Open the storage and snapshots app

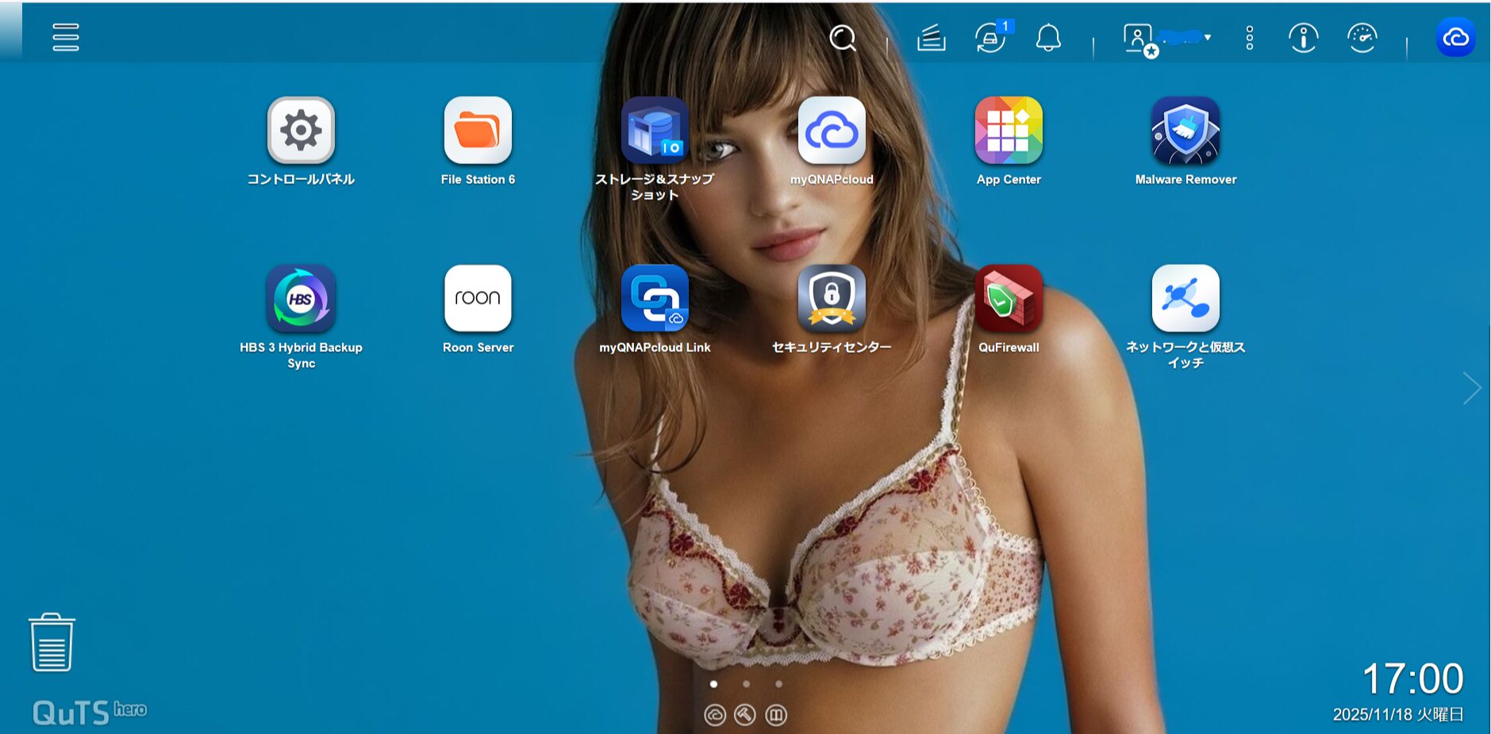(655, 131)
